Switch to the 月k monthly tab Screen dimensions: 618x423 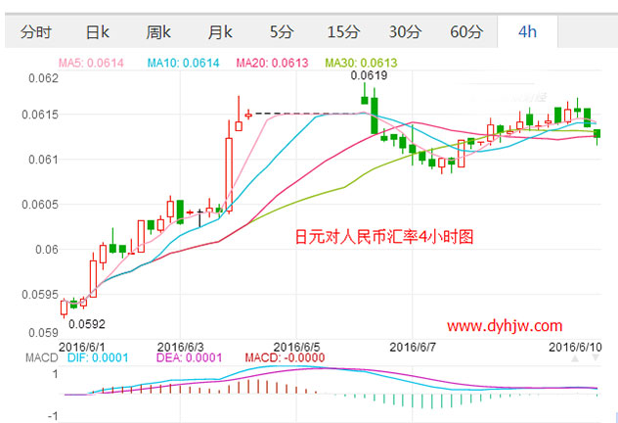[220, 32]
